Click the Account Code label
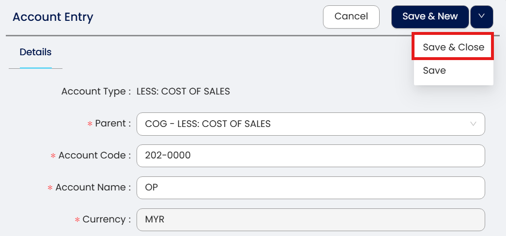 click(x=94, y=156)
